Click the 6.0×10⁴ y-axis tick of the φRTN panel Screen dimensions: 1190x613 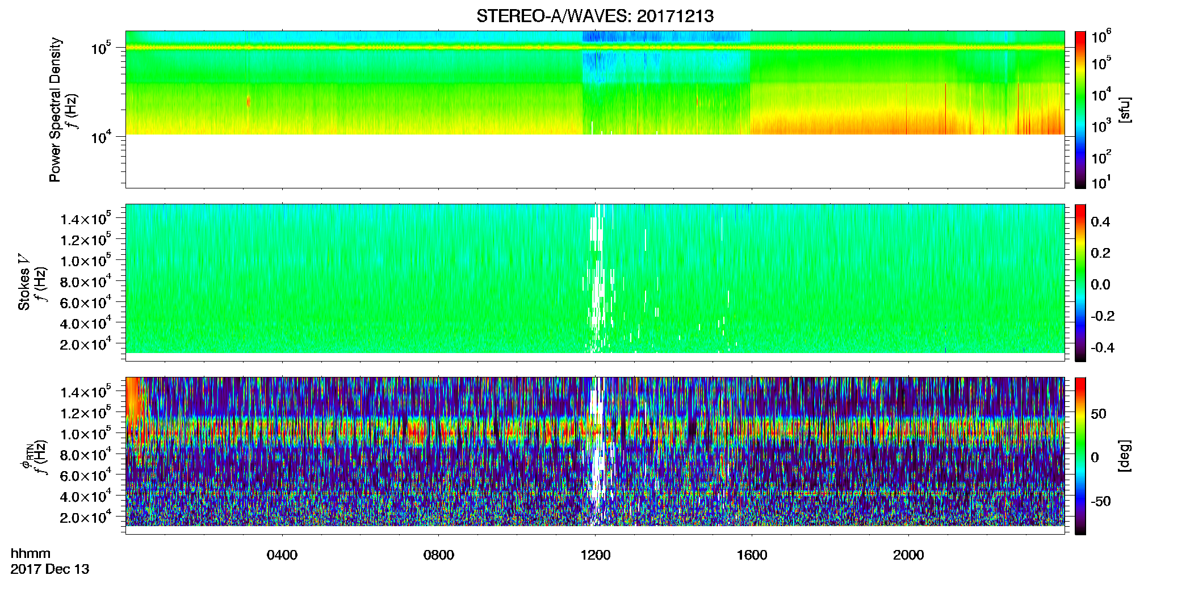tap(86, 476)
